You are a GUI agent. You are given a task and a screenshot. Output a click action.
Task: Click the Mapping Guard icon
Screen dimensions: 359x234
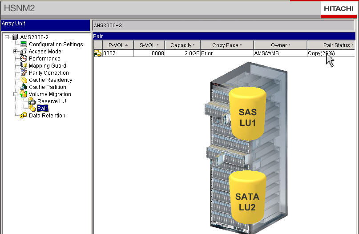23,65
